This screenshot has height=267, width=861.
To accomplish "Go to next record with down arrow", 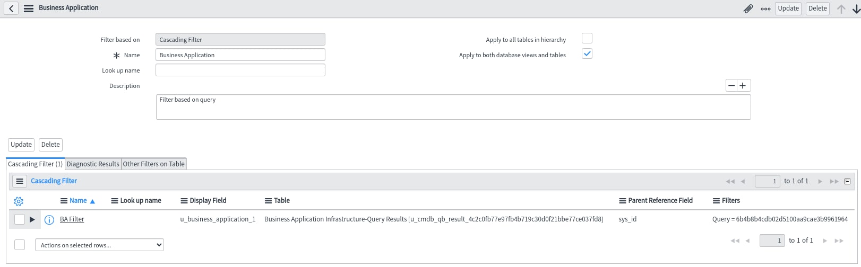I will coord(856,8).
